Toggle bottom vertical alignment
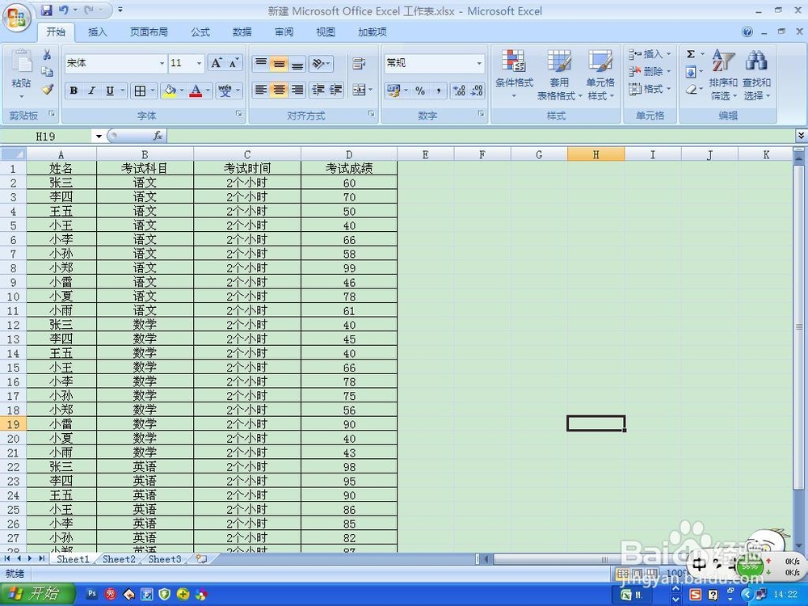The image size is (808, 606). click(297, 63)
